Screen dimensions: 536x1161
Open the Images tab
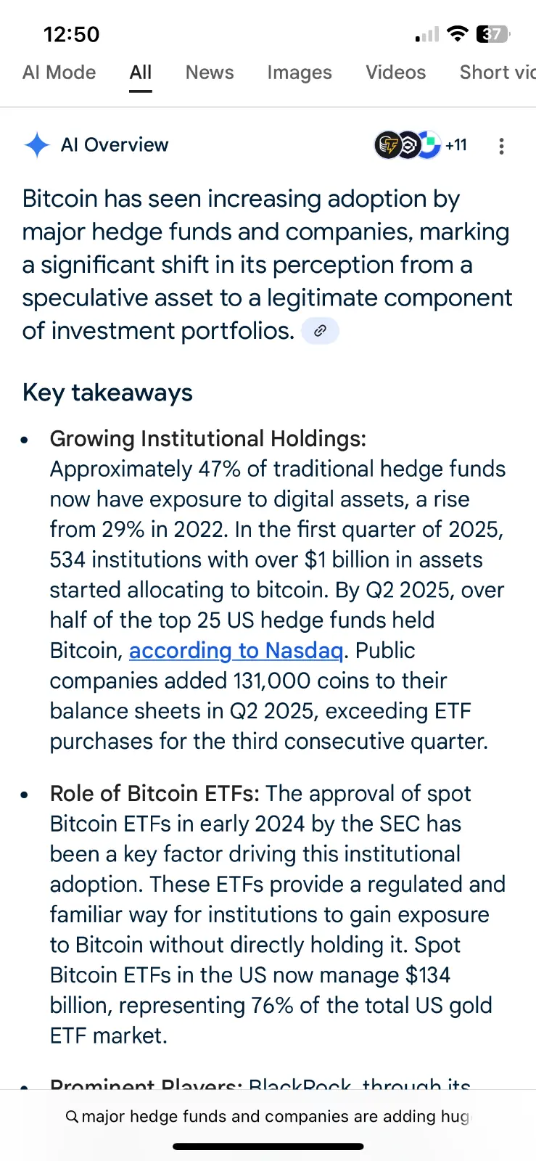[x=300, y=73]
